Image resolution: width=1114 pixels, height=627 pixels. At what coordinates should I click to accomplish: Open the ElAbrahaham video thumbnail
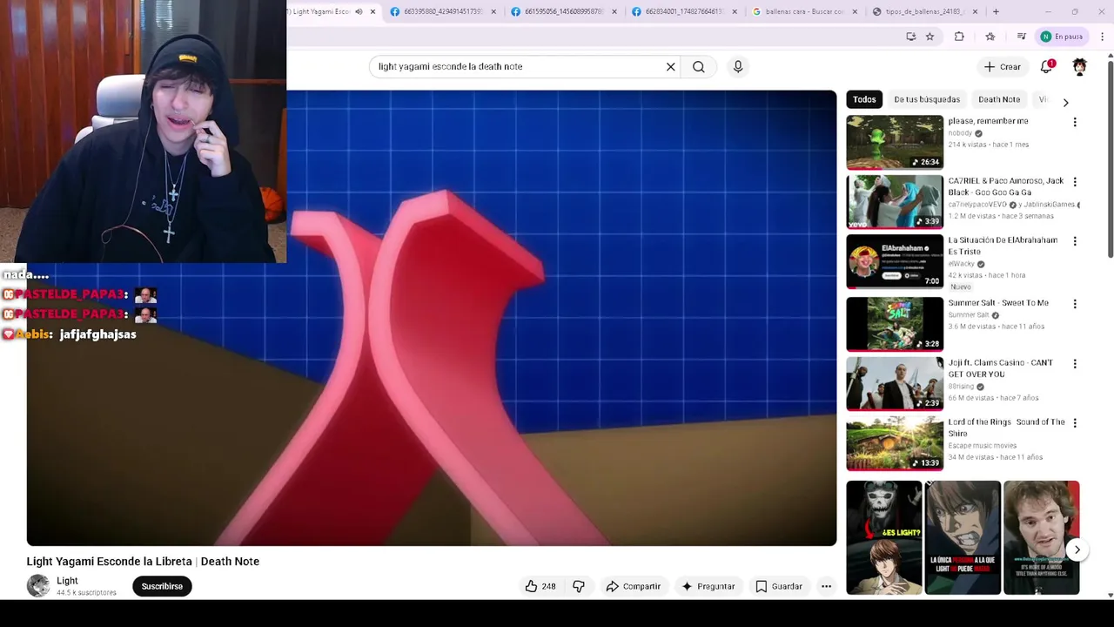895,261
